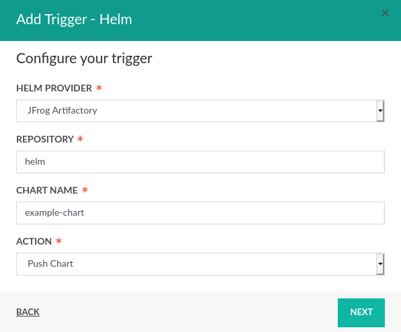
Task: Click the Action dropdown arrow
Action: pos(380,264)
